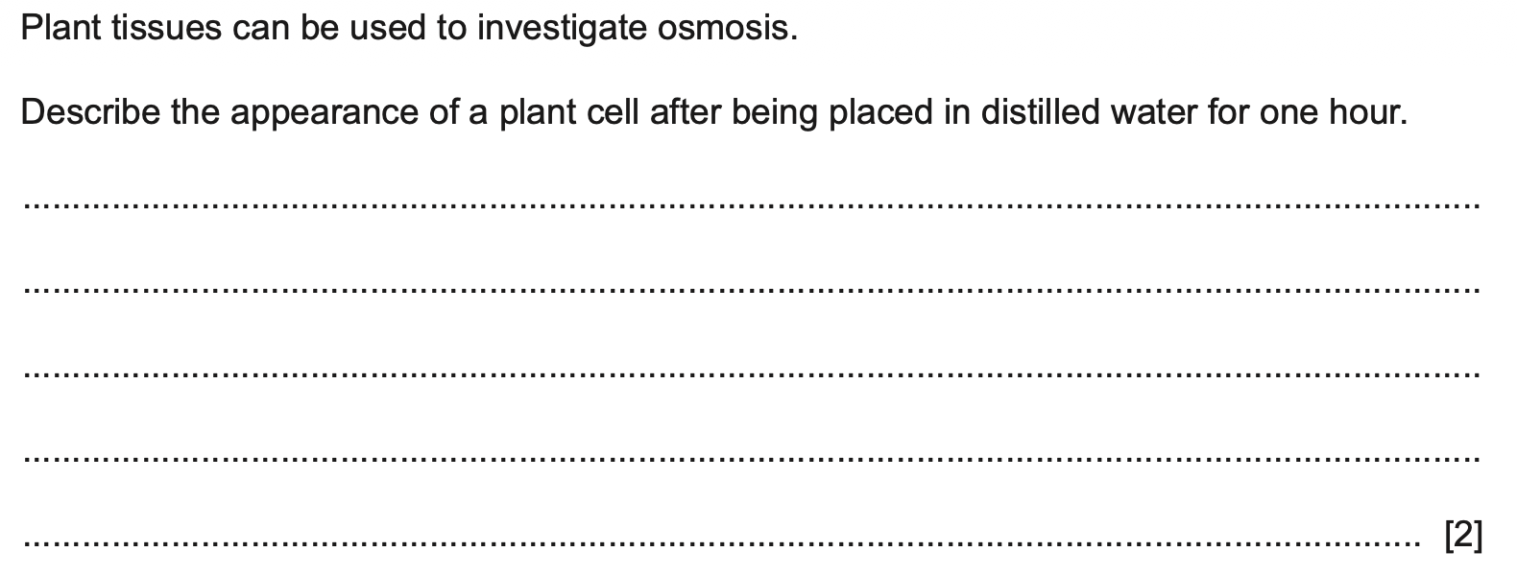
Task: Click the second dotted answer line
Action: tap(751, 289)
